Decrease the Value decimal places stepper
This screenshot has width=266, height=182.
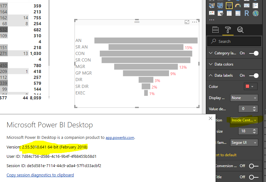point(254,110)
